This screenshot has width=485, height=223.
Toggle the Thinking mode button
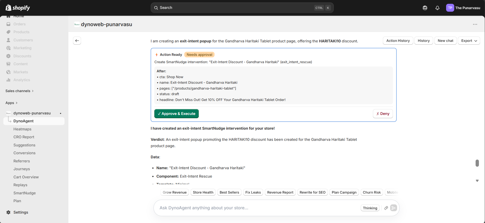370,208
